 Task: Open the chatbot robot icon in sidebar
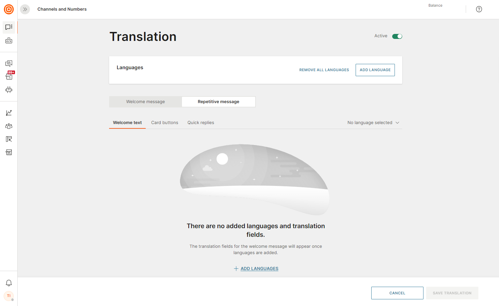tap(9, 89)
